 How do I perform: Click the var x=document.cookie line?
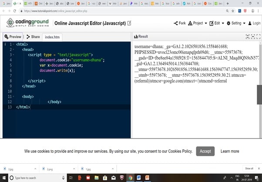click(61, 65)
